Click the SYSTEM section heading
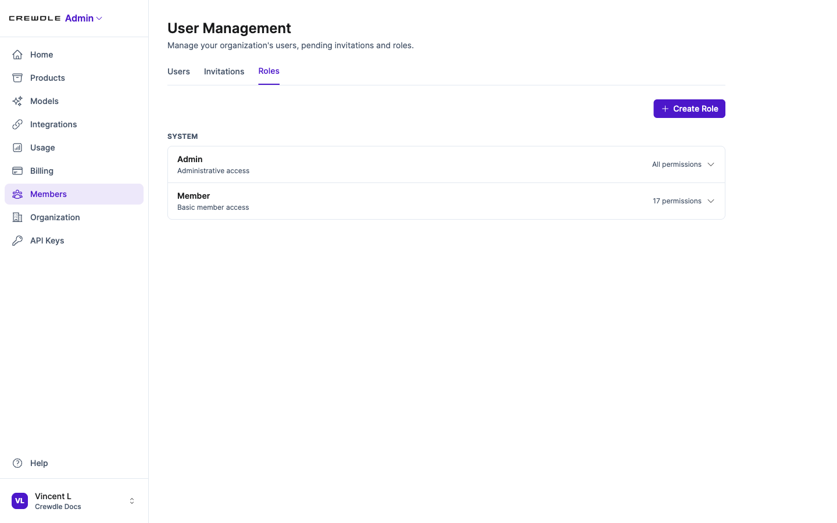This screenshot has width=837, height=523. pyautogui.click(x=183, y=137)
